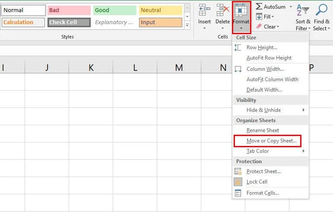The image size is (333, 212).
Task: Select column K header
Action: click(x=91, y=67)
